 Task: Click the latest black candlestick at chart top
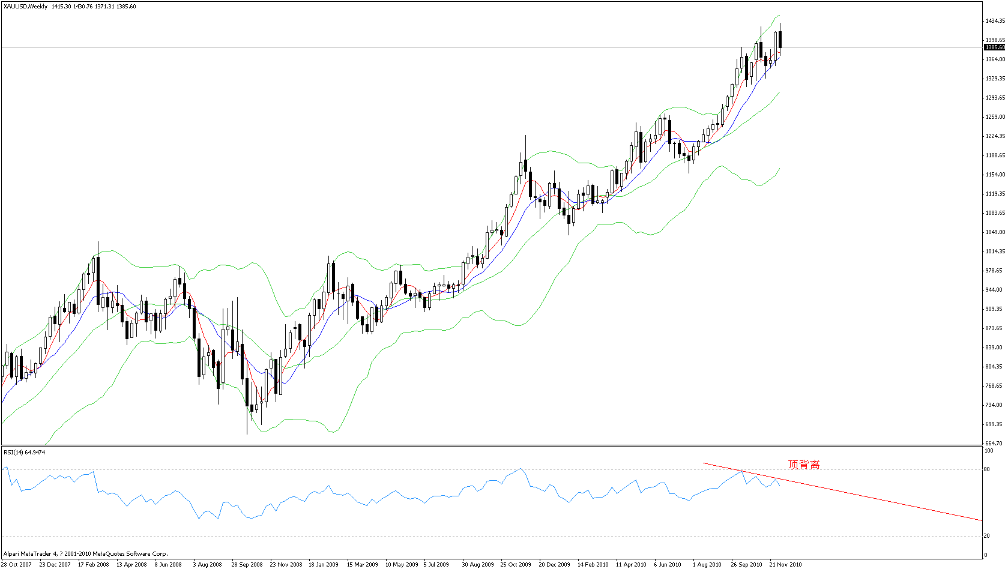[780, 40]
